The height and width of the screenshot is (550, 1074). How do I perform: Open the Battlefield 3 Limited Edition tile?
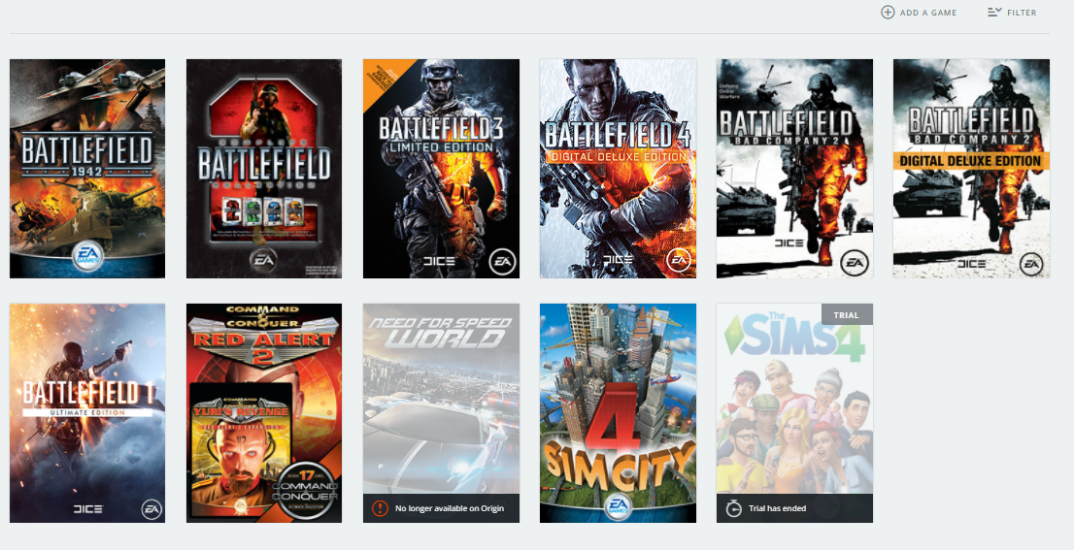[x=441, y=169]
